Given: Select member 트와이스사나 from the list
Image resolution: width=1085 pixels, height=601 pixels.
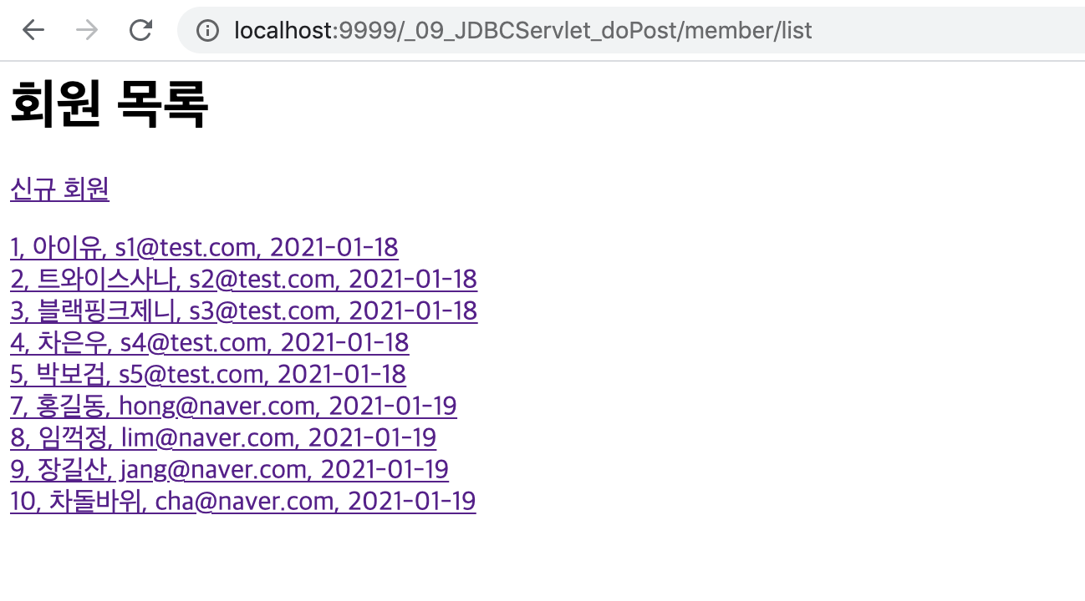Looking at the screenshot, I should tap(242, 279).
